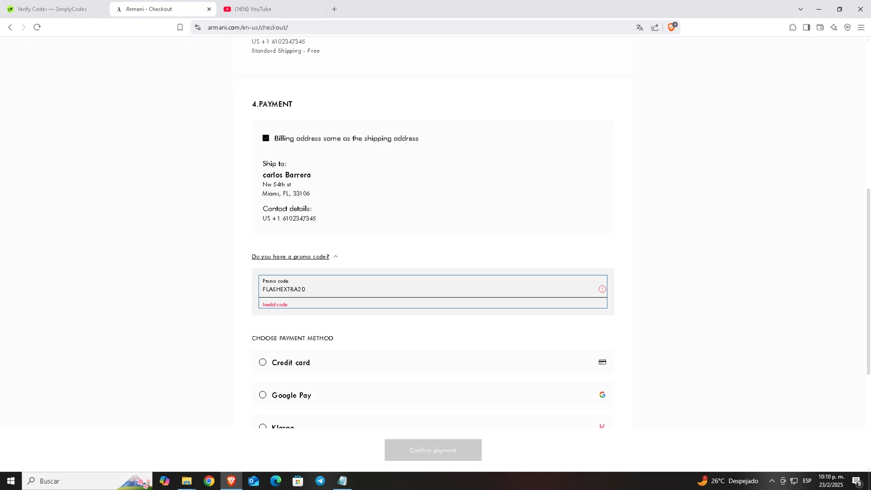Open Copilot from the taskbar
871x490 pixels.
click(x=165, y=481)
